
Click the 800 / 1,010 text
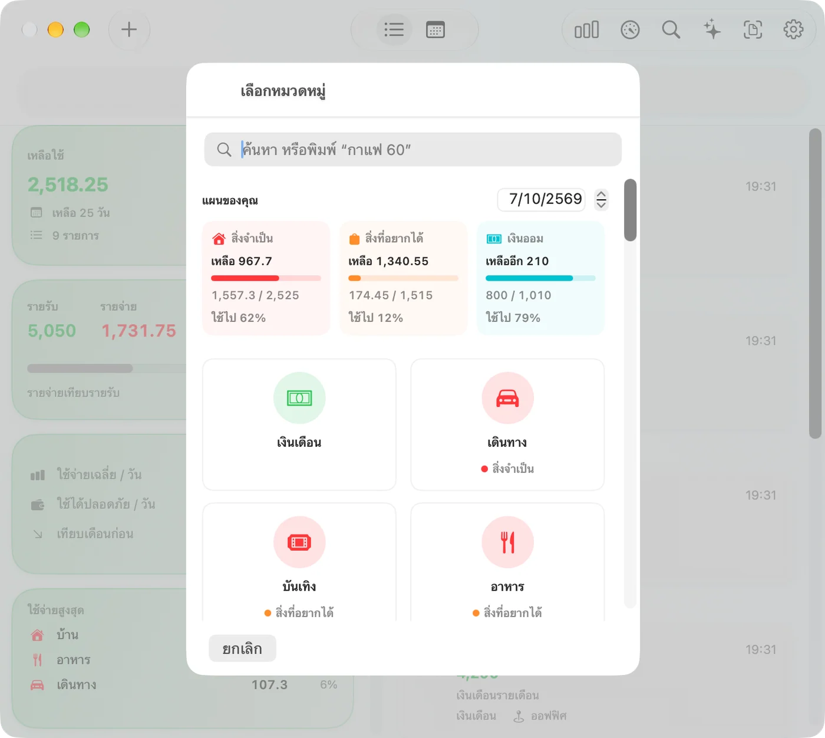pos(519,295)
